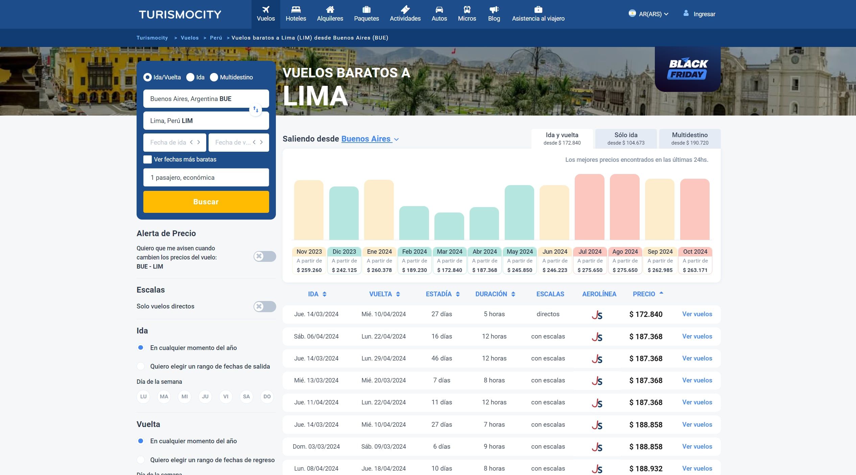
Task: Open the Hoteles bed icon
Action: (296, 9)
